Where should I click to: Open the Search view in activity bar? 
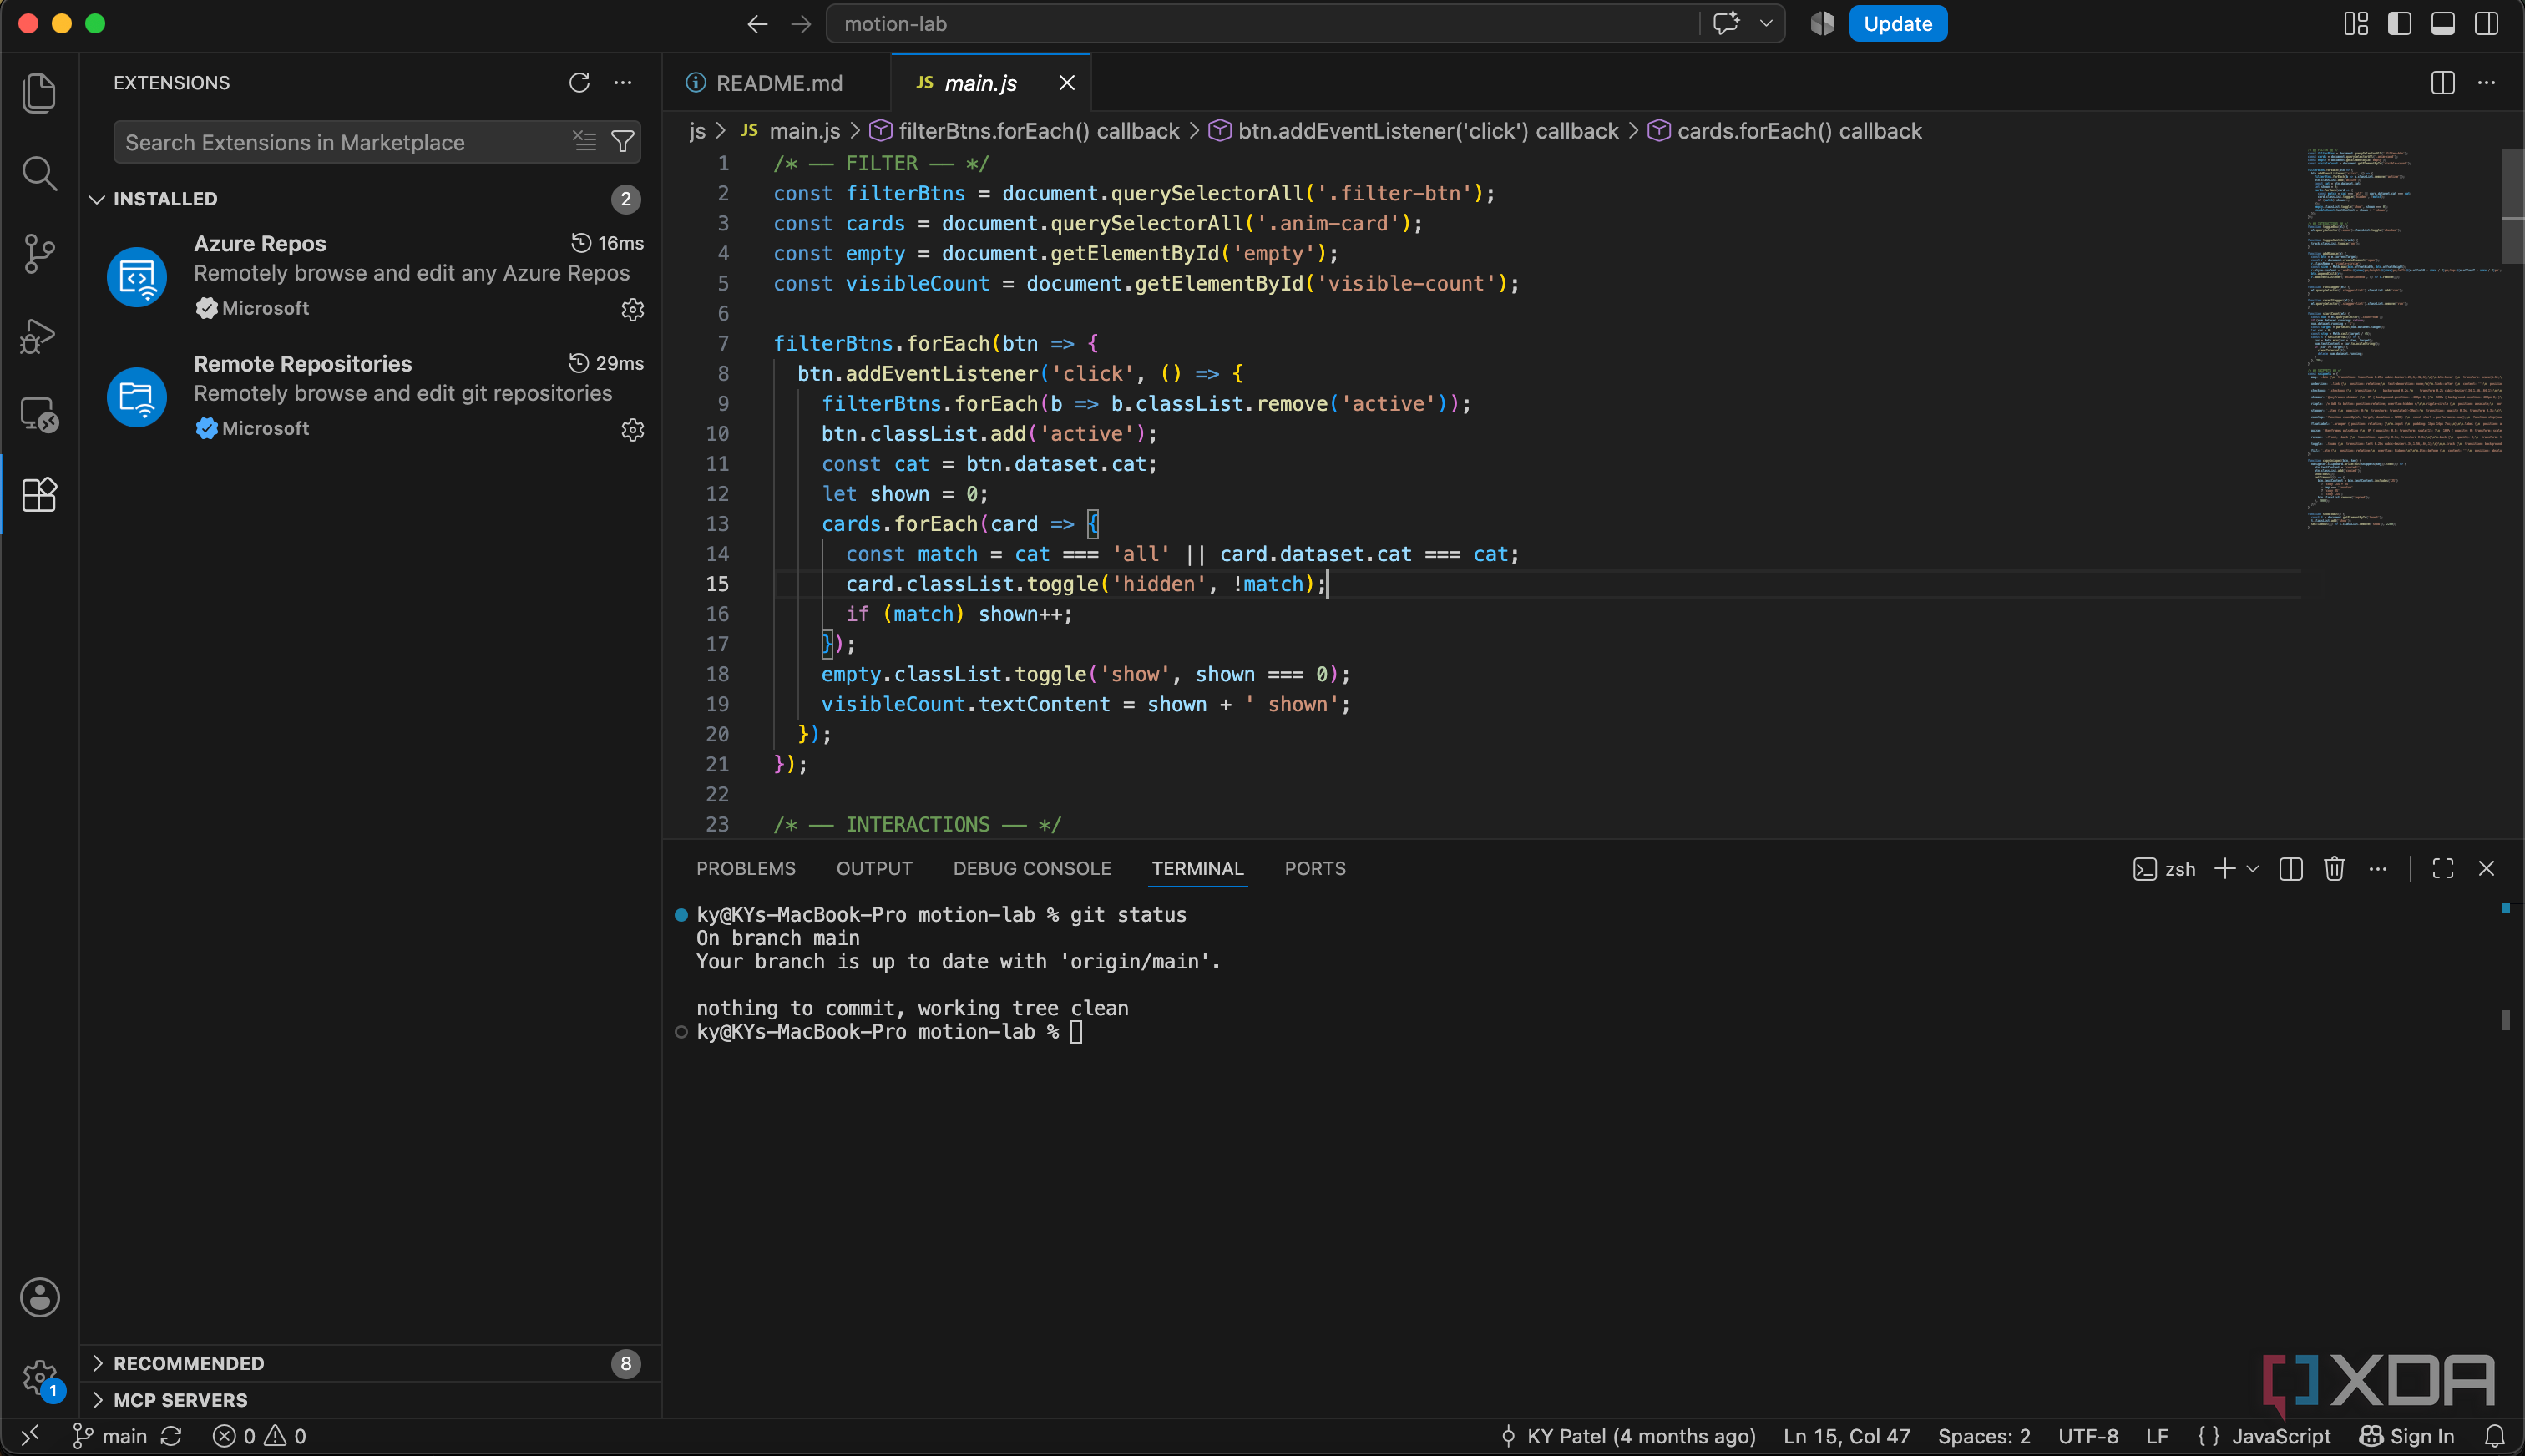click(39, 174)
